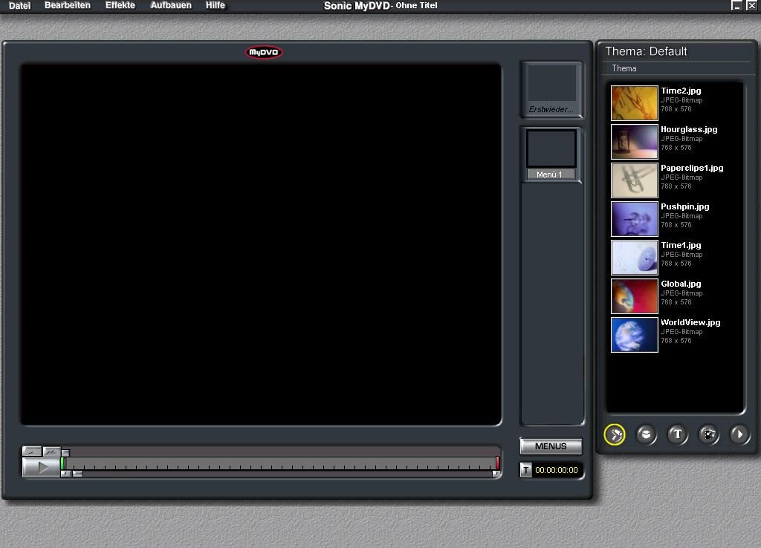Toggle the T timecode mode button
Image resolution: width=761 pixels, height=548 pixels.
pos(525,470)
